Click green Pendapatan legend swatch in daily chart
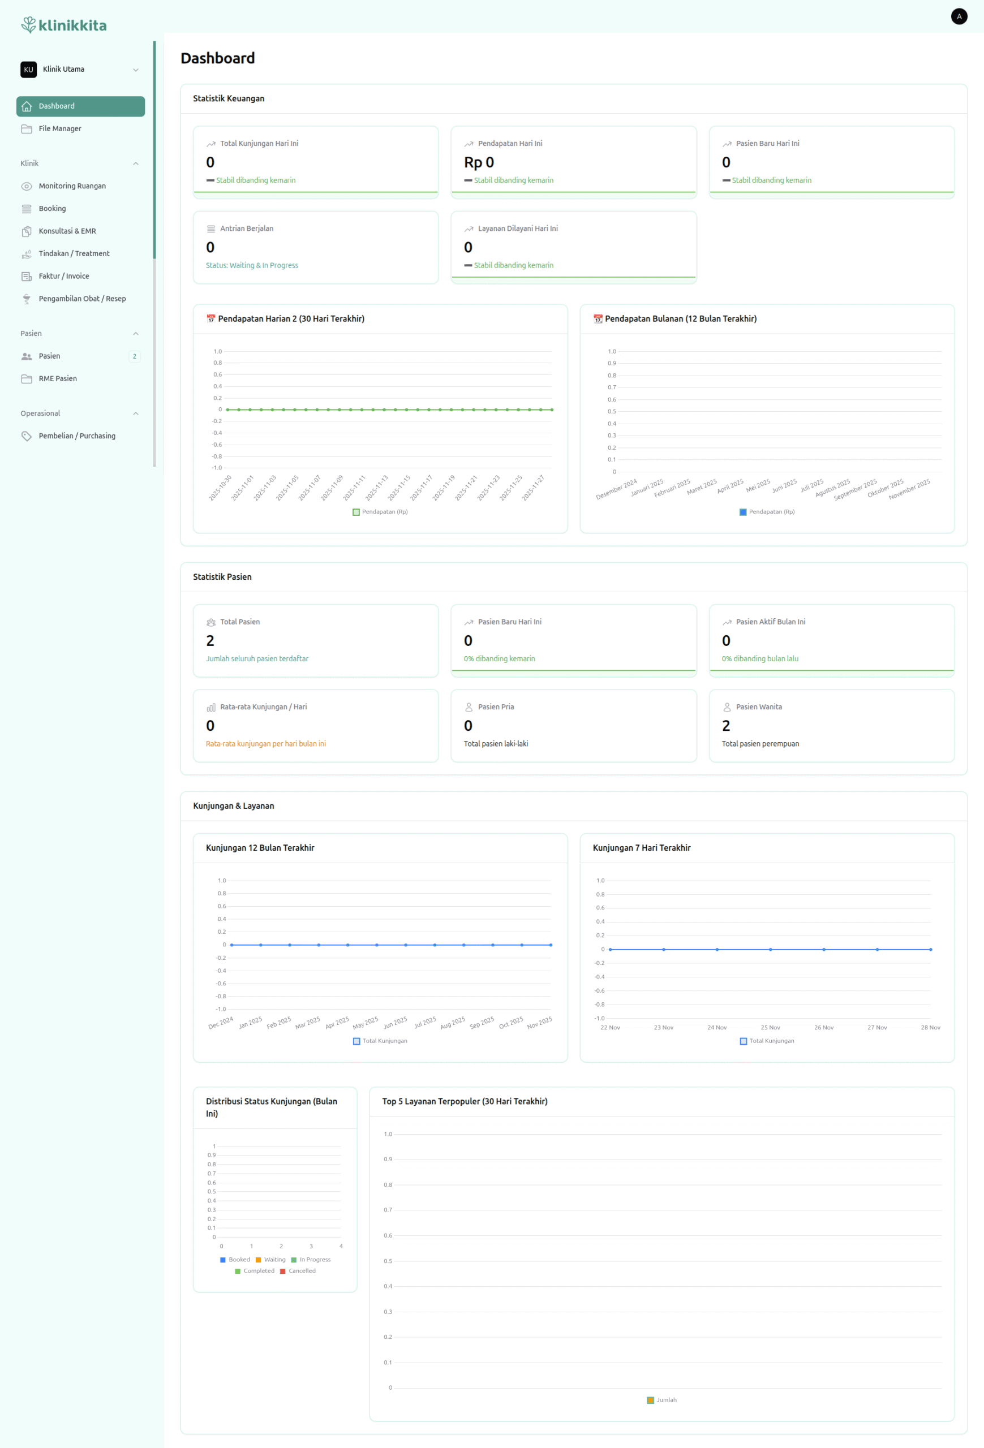The height and width of the screenshot is (1448, 984). [356, 512]
